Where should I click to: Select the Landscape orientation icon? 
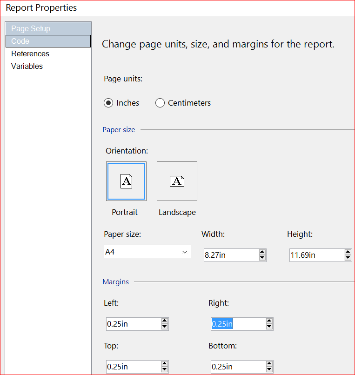coord(177,181)
